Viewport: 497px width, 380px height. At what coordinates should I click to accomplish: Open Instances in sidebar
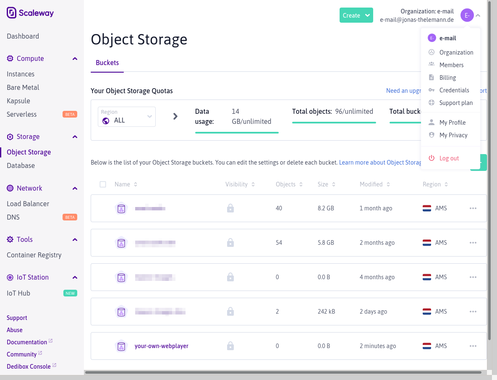point(21,74)
